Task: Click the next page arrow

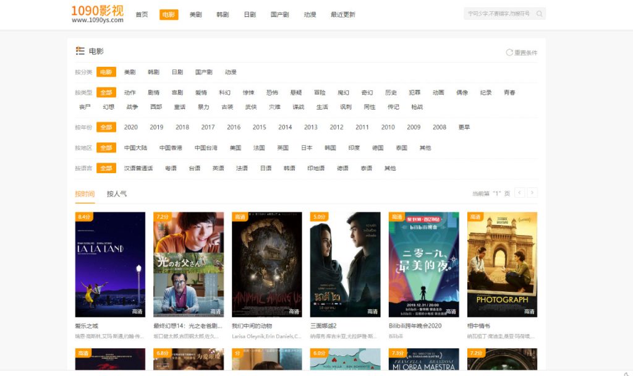Action: [x=532, y=193]
